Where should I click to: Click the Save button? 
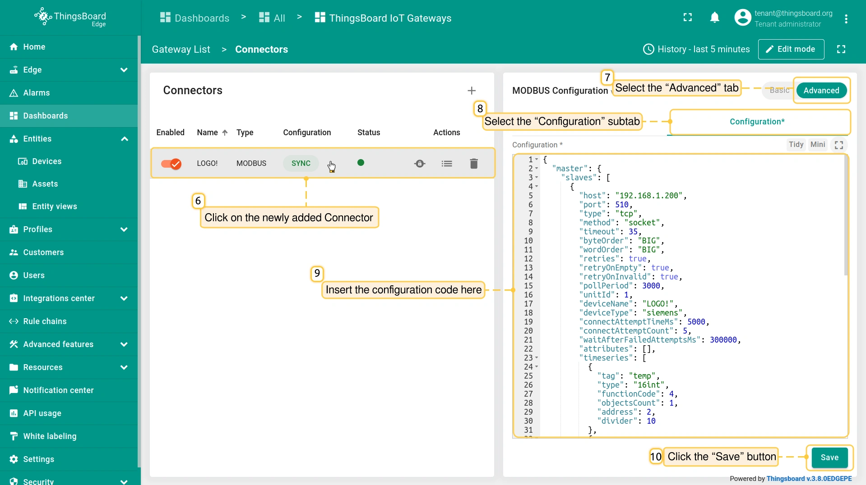pyautogui.click(x=829, y=457)
